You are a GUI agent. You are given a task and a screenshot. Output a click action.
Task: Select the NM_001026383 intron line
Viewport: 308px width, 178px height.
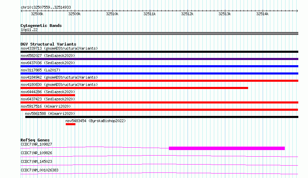159,173
